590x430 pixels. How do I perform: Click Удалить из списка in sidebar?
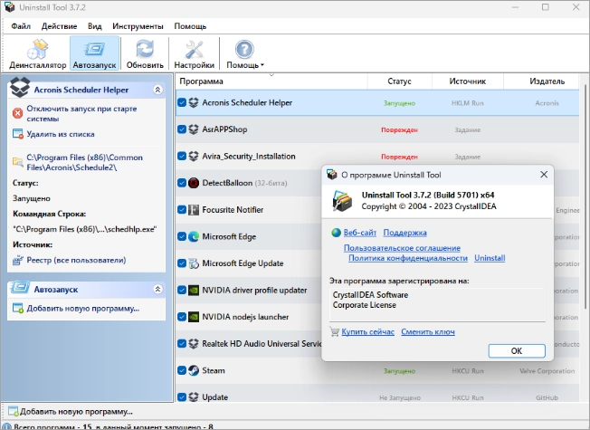pos(61,134)
